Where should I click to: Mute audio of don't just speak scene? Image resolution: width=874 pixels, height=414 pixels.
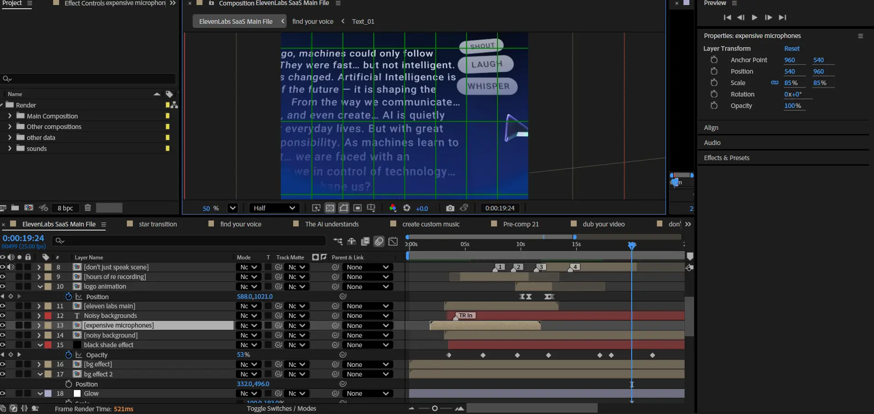tap(11, 267)
